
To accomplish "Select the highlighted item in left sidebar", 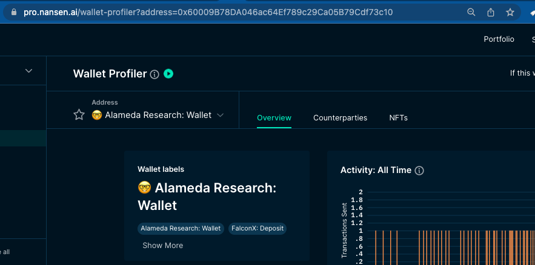I will (x=23, y=139).
